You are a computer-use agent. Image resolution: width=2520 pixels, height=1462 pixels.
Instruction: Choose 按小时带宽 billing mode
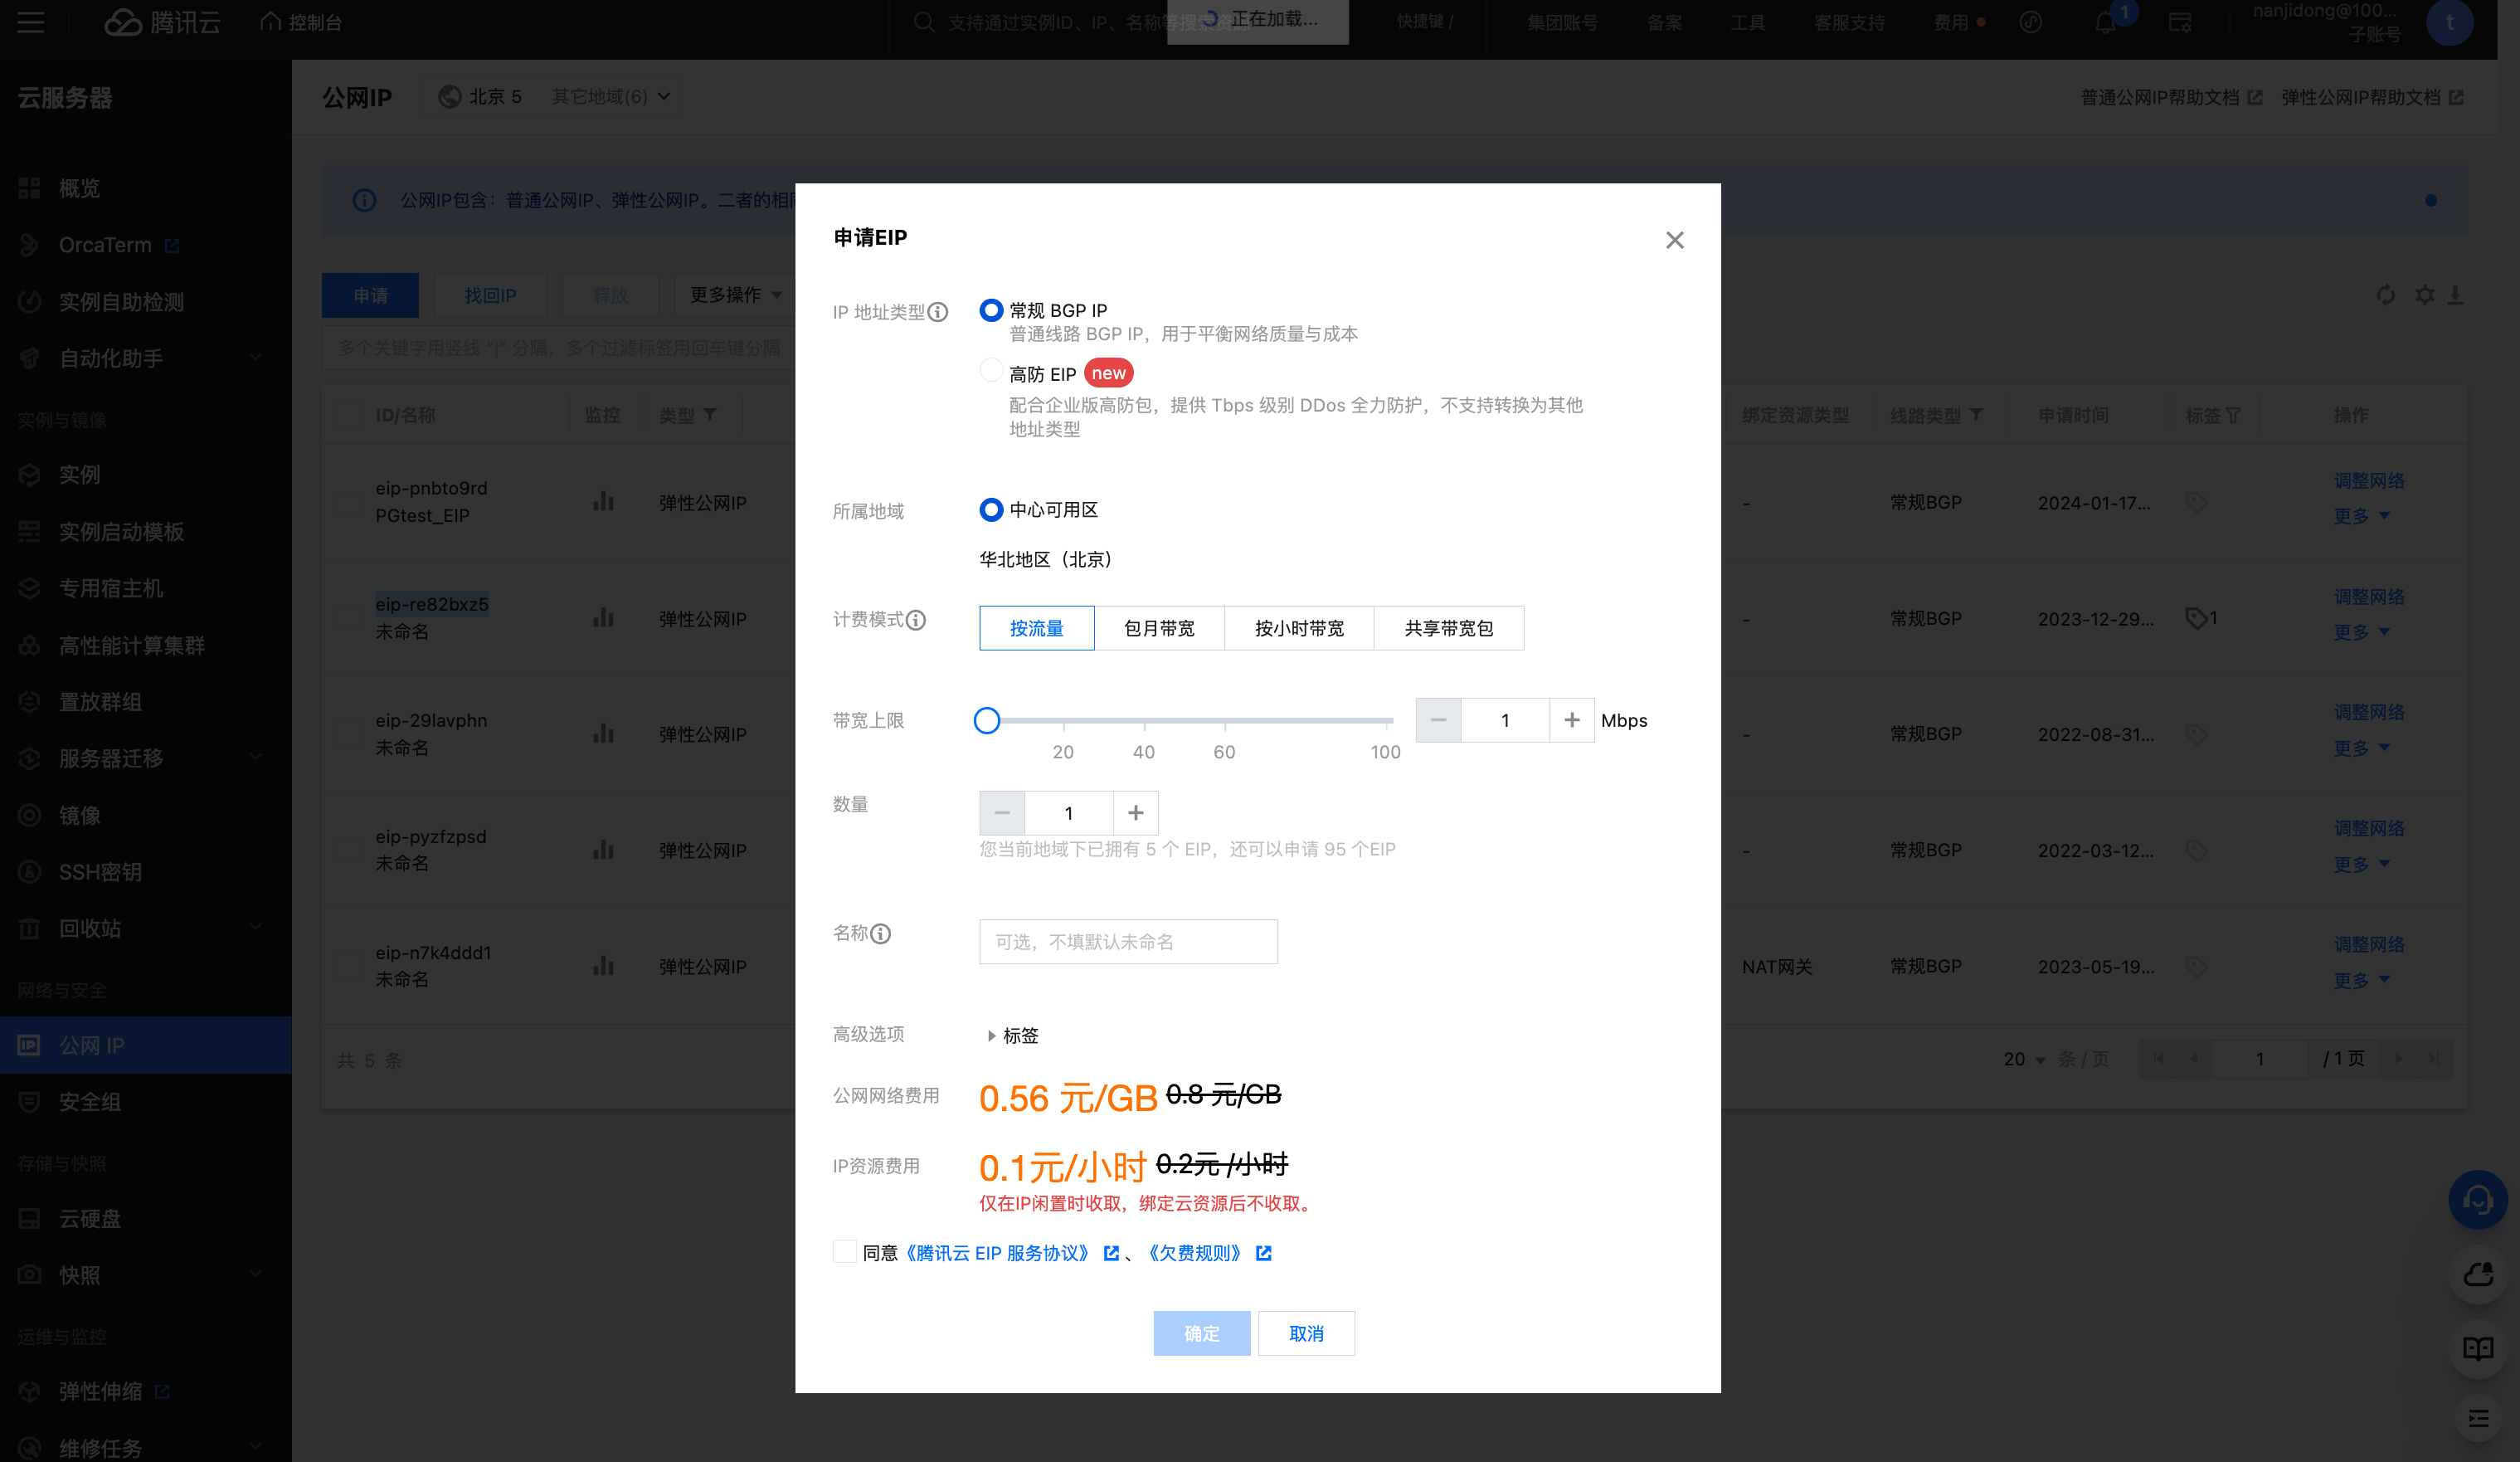tap(1299, 628)
